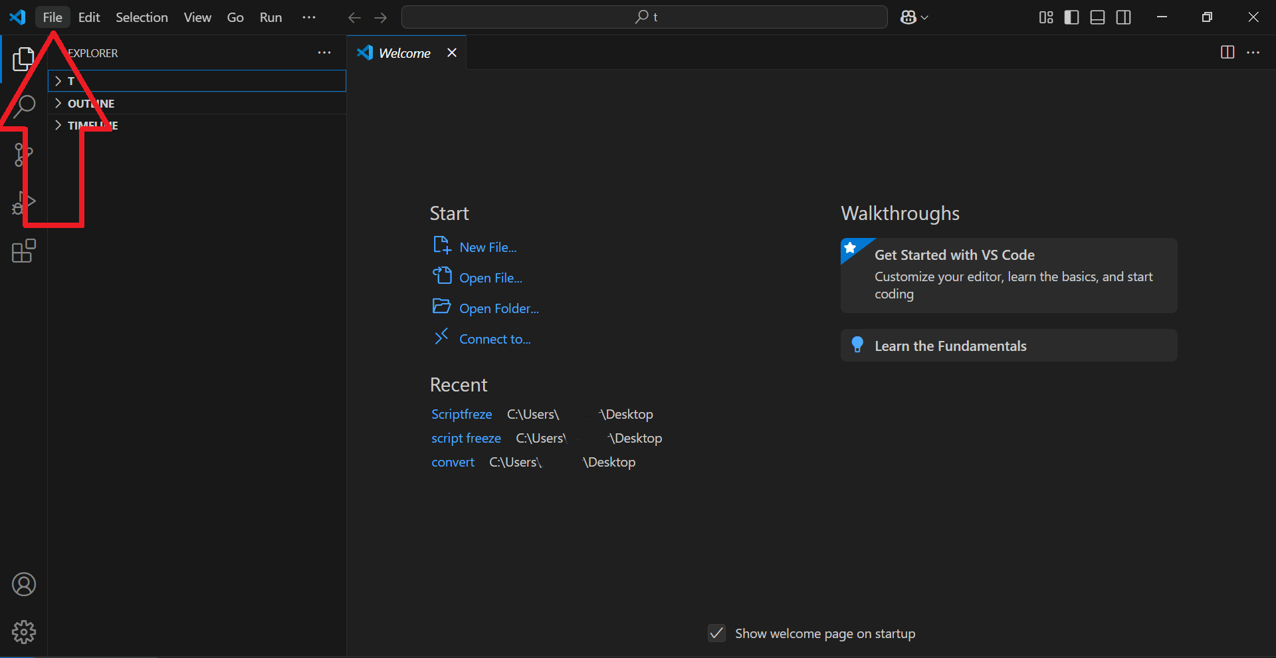Open the Source Control view
Screen dimensions: 1276x658
[x=24, y=154]
